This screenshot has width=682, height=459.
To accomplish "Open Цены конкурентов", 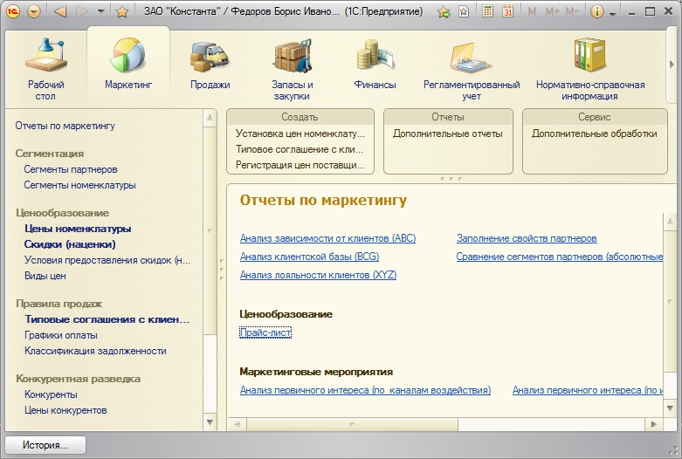I will click(x=65, y=410).
